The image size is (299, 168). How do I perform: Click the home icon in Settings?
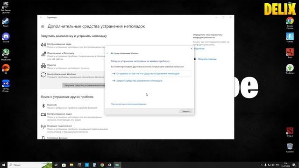[x=43, y=26]
